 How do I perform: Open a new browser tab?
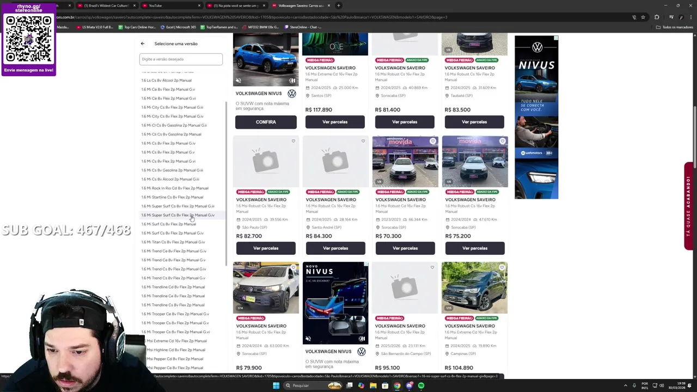(x=338, y=5)
